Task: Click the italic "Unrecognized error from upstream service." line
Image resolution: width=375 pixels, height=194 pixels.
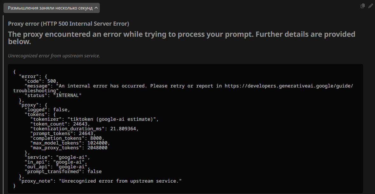Action: 54,55
